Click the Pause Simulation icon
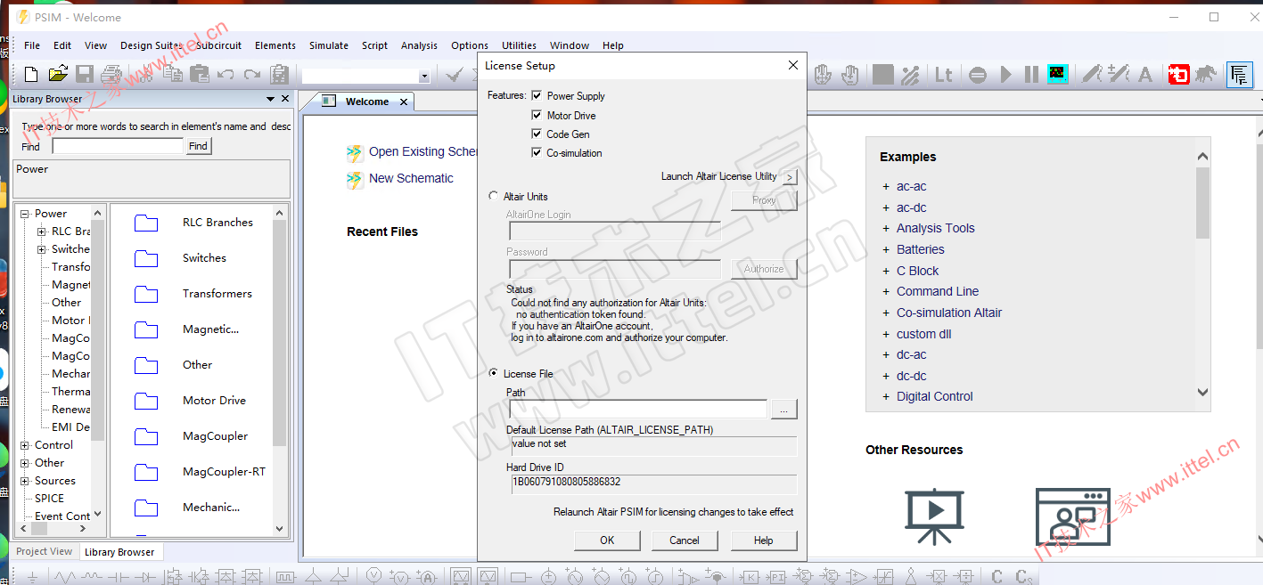The width and height of the screenshot is (1263, 585). pos(1031,75)
